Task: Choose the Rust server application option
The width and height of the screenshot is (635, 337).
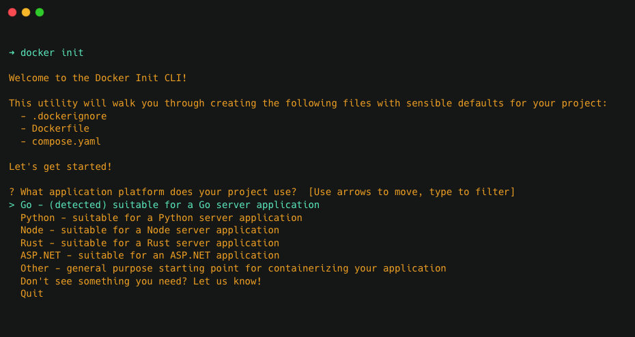Action: 150,243
